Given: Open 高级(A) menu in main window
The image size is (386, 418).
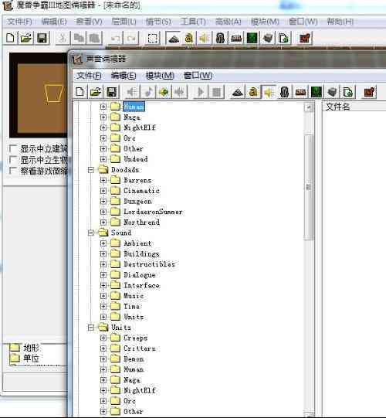Looking at the screenshot, I should (228, 22).
